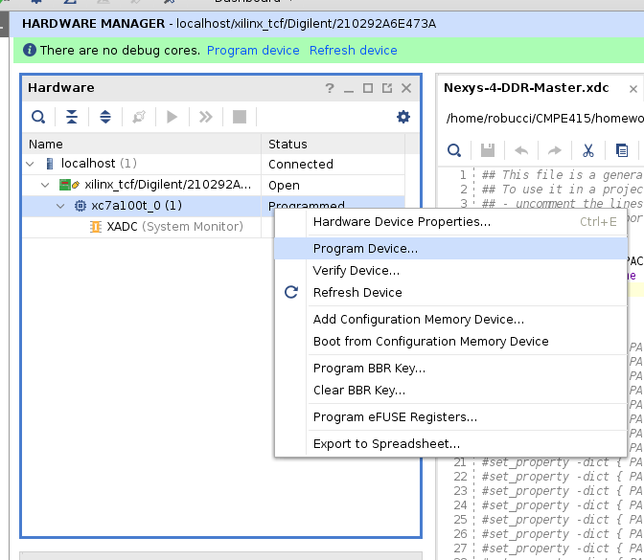The image size is (644, 560).
Task: Click line 22 in the XDC editor
Action: [562, 477]
